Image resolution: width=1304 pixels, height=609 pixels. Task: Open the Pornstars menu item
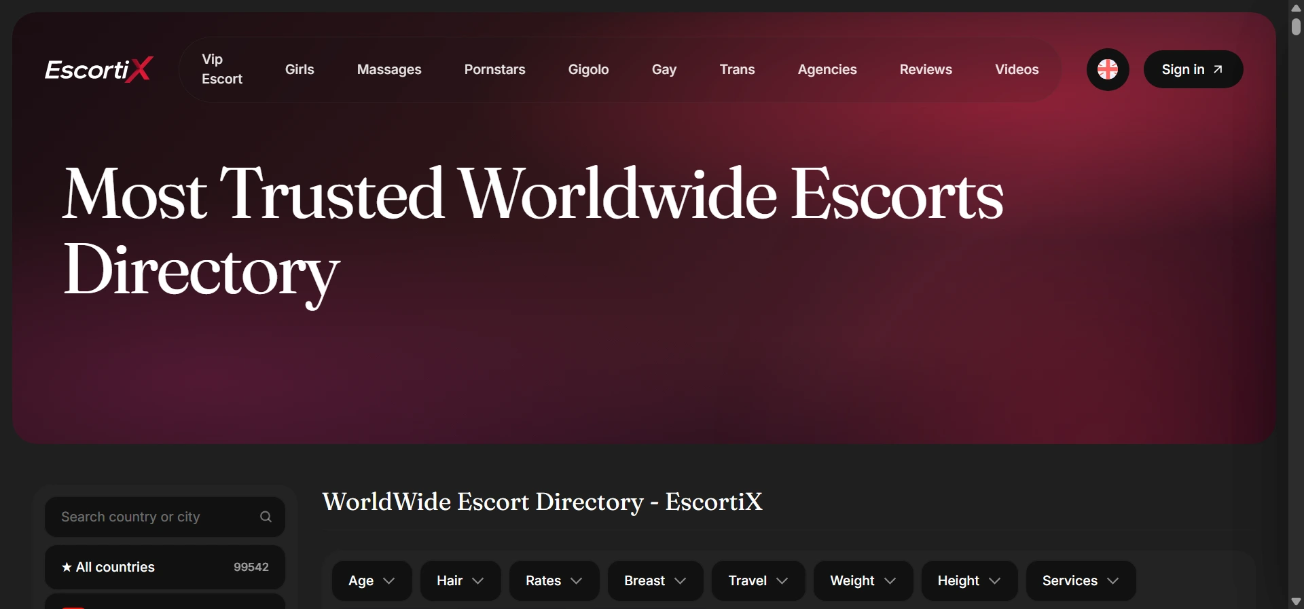coord(494,69)
